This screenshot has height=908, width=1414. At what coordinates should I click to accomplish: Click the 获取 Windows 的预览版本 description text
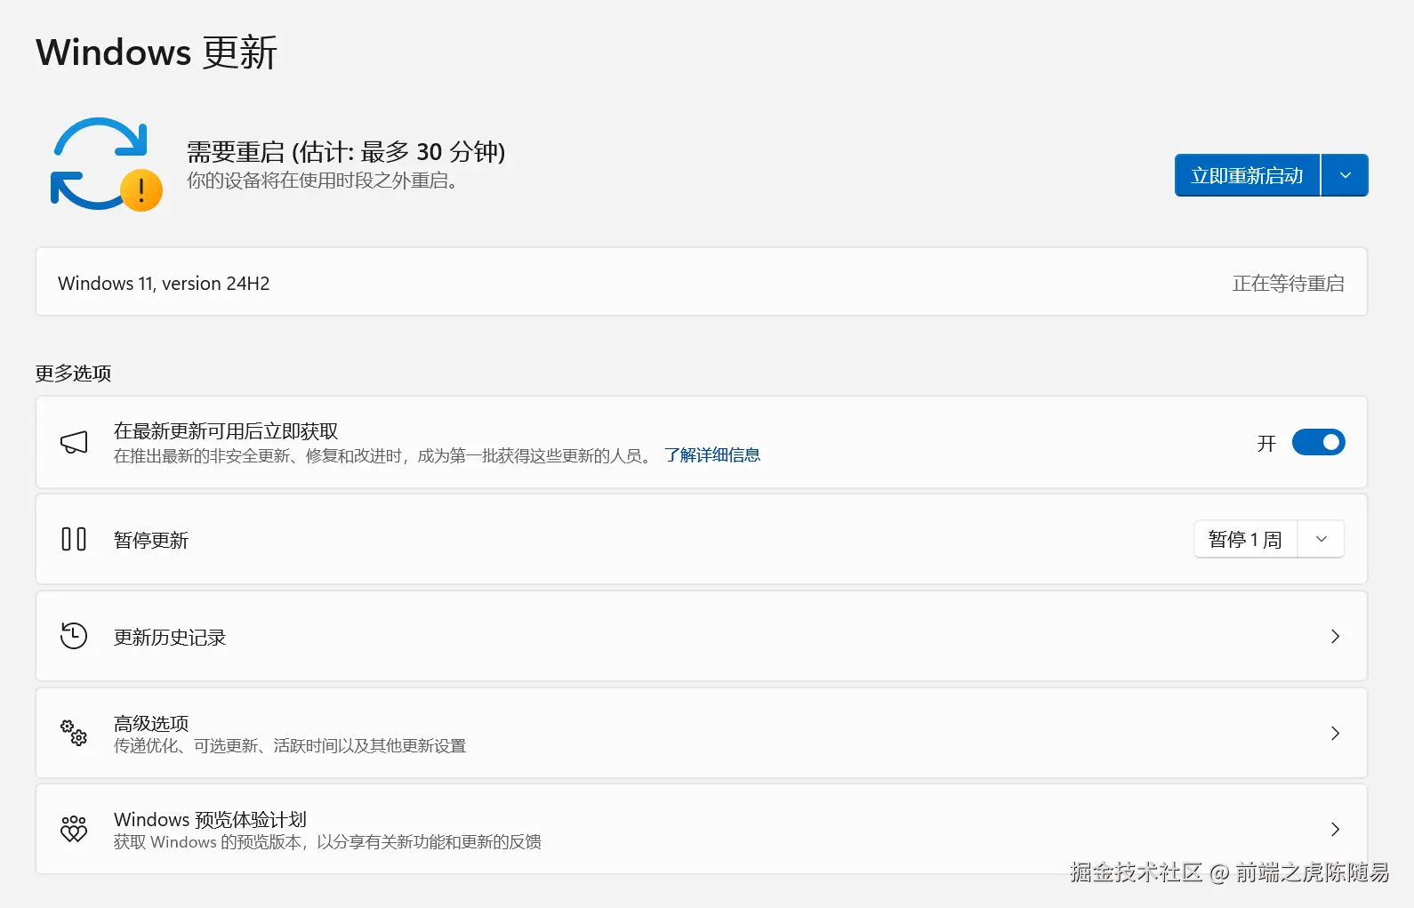point(327,841)
